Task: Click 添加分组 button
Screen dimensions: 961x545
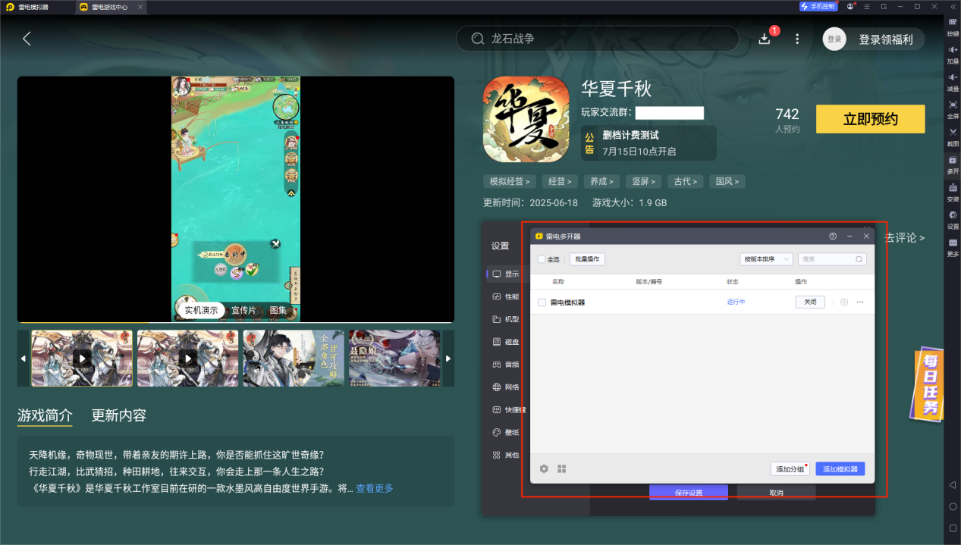Action: [x=790, y=469]
